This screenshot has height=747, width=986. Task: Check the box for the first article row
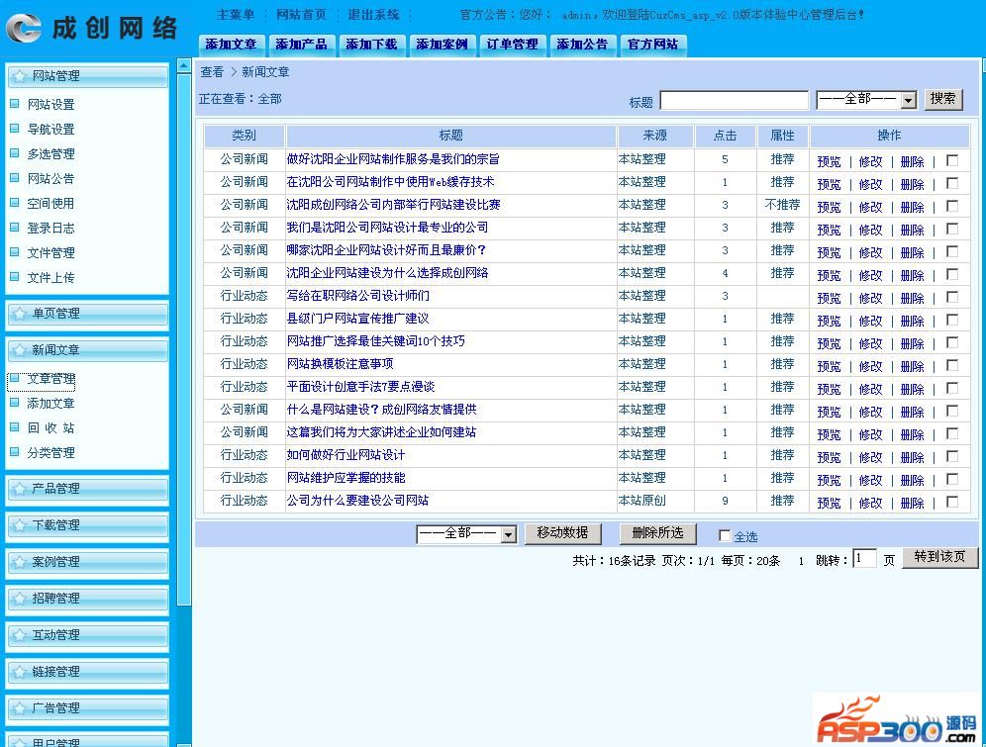tap(952, 160)
